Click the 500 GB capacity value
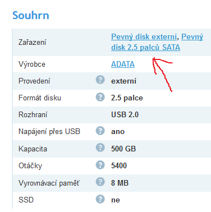This screenshot has width=211, height=212. [x=123, y=149]
